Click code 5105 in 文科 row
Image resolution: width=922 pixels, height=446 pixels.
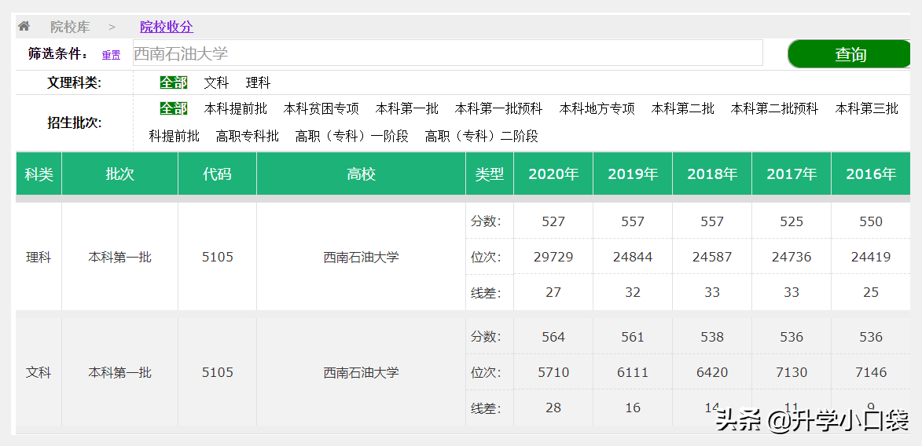tap(218, 372)
